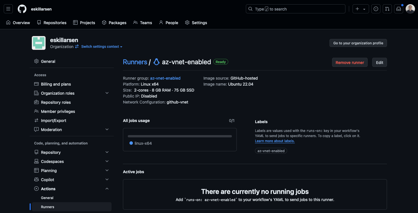The image size is (418, 213).
Task: Click the Billing and plans card icon
Action: tap(36, 84)
